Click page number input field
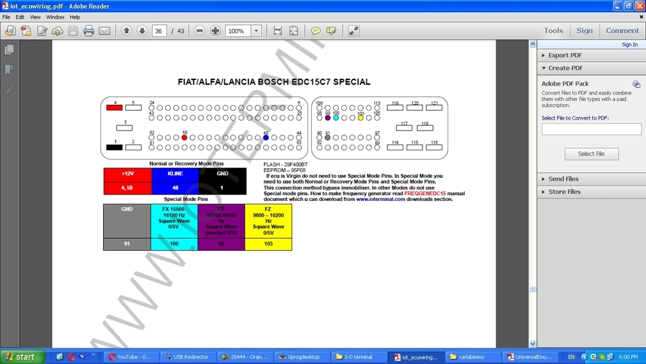Screen dimensions: 646x364 tap(159, 31)
